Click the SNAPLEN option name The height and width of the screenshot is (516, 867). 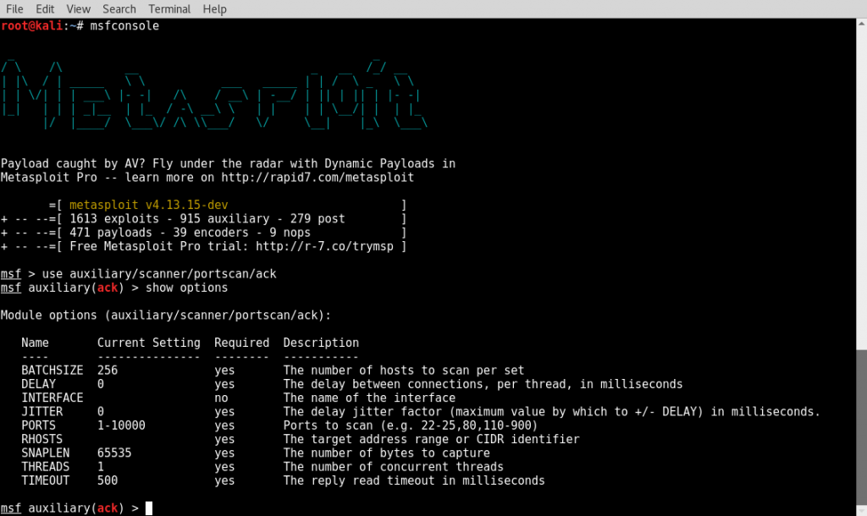coord(46,453)
